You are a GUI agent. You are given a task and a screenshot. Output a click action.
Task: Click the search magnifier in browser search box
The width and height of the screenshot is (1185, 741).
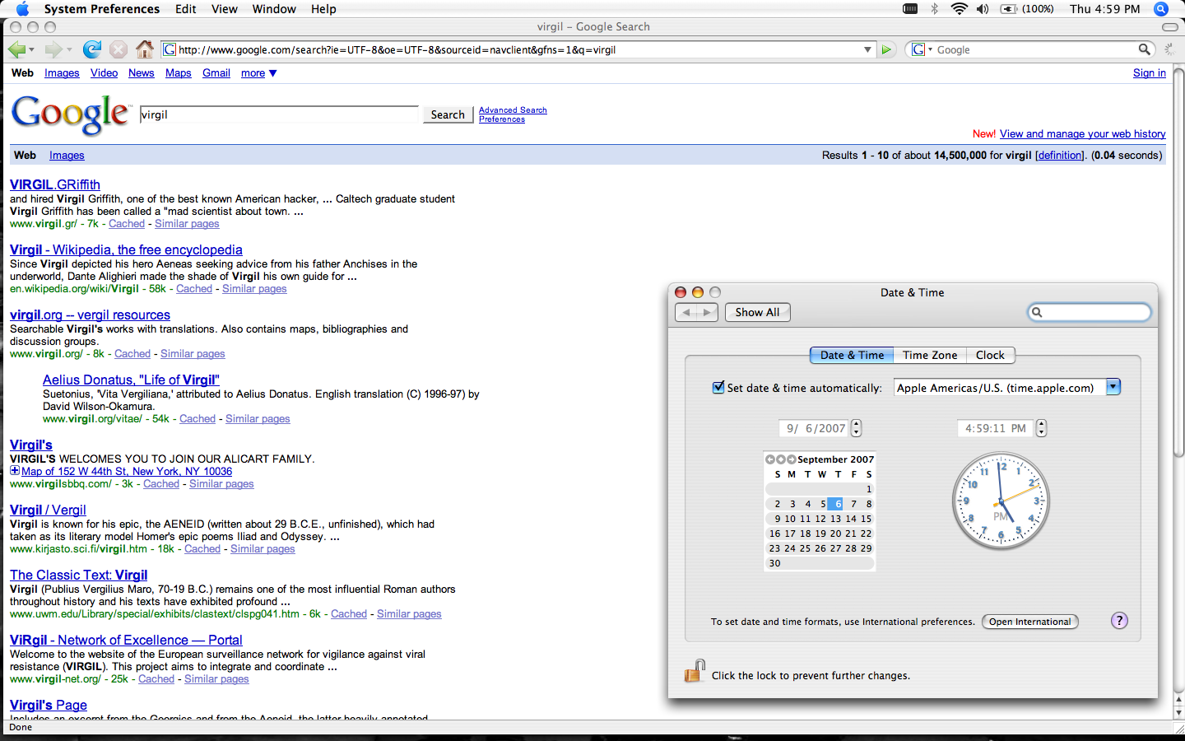[x=1144, y=49]
